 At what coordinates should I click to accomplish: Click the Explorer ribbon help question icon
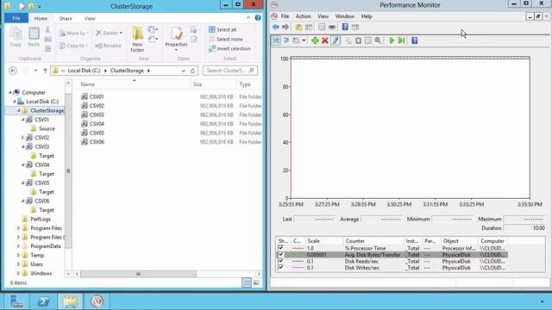(258, 17)
